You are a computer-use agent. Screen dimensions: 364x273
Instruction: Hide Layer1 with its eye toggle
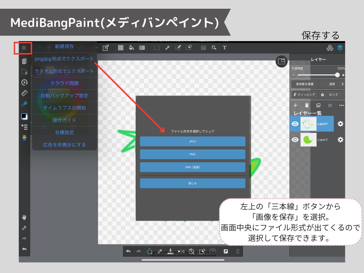295,124
